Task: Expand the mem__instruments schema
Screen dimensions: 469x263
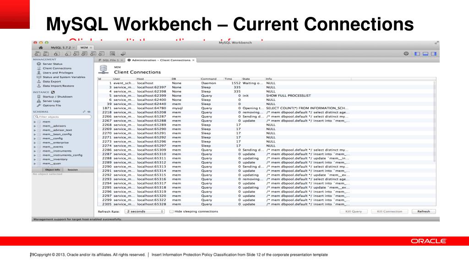Action: coord(35,151)
